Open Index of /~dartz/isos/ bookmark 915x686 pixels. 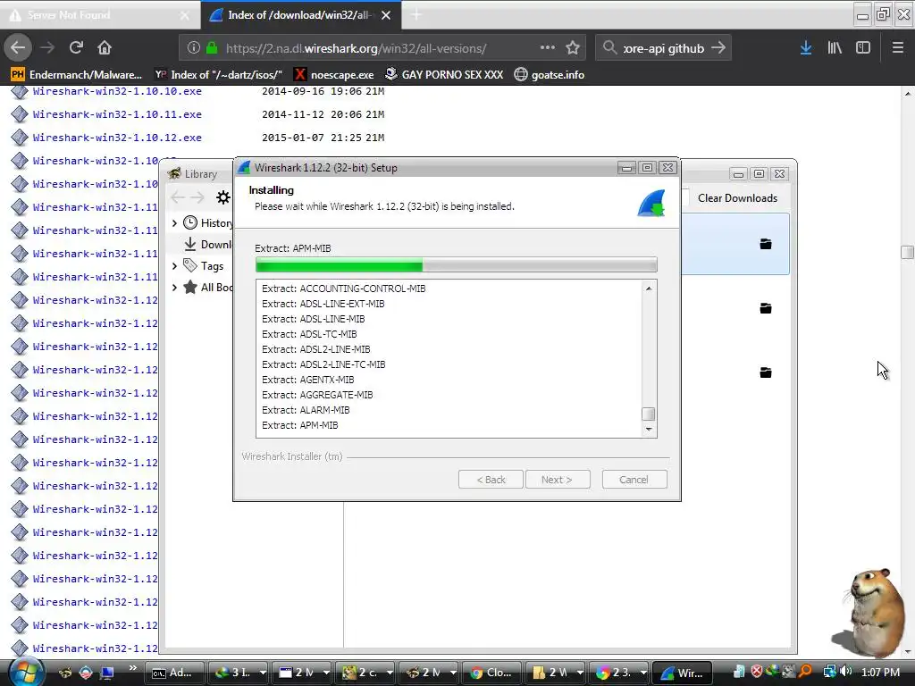[x=219, y=75]
